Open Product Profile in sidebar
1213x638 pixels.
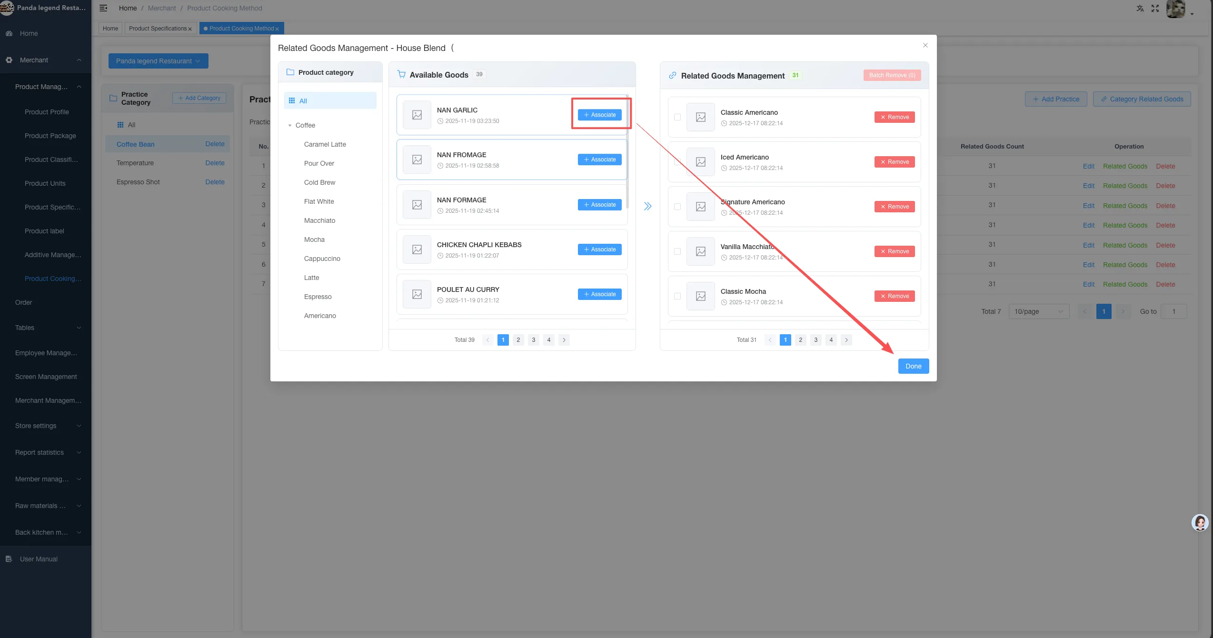47,112
